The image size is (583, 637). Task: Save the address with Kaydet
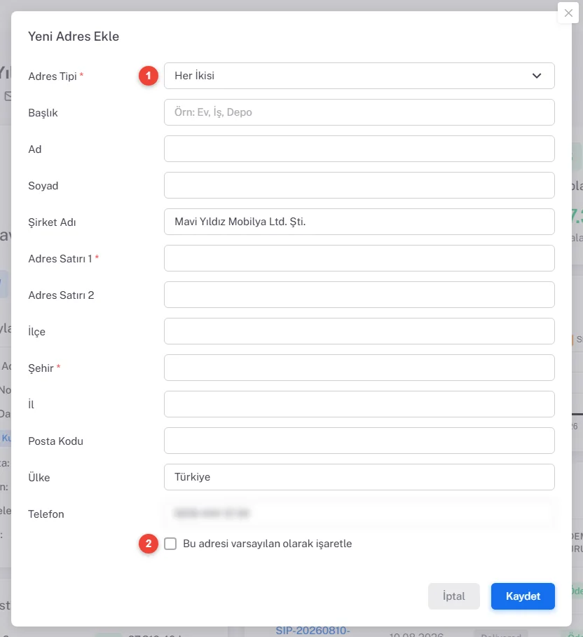click(x=523, y=596)
